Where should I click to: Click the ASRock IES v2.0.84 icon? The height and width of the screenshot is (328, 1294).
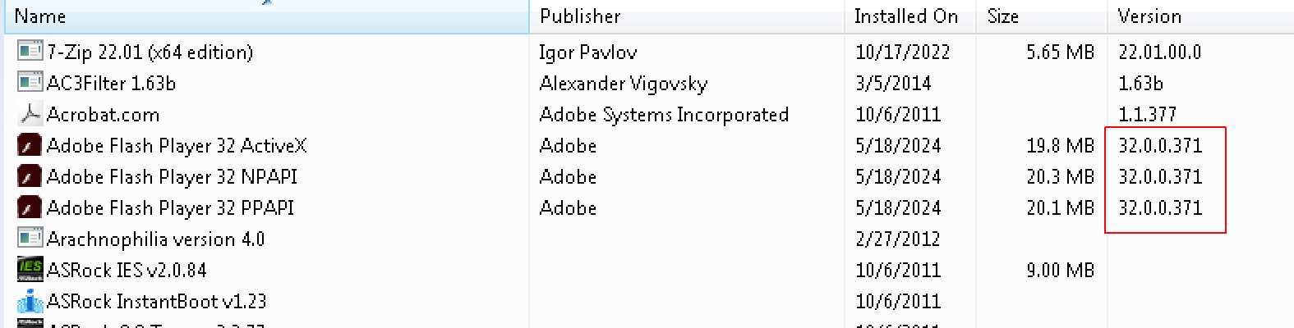30,270
